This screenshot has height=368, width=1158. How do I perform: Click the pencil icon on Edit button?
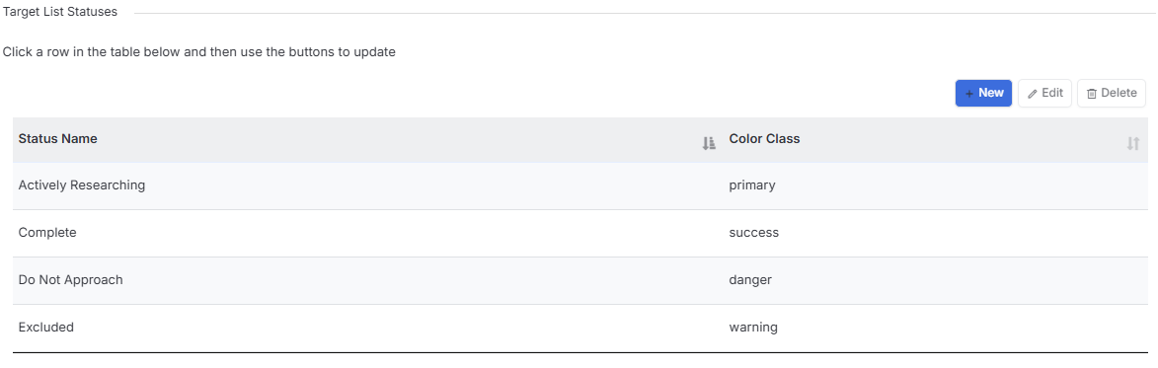pyautogui.click(x=1033, y=94)
